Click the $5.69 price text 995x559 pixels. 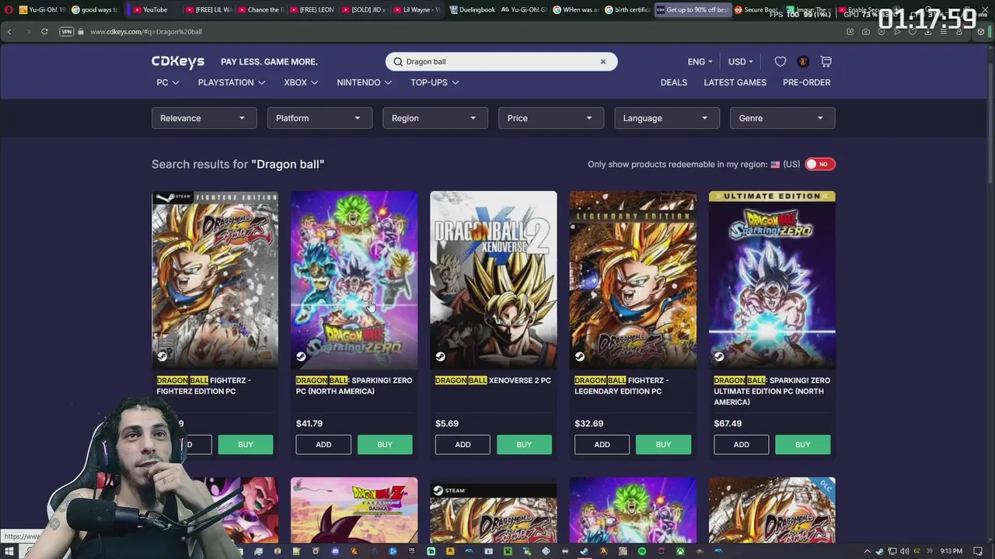447,423
